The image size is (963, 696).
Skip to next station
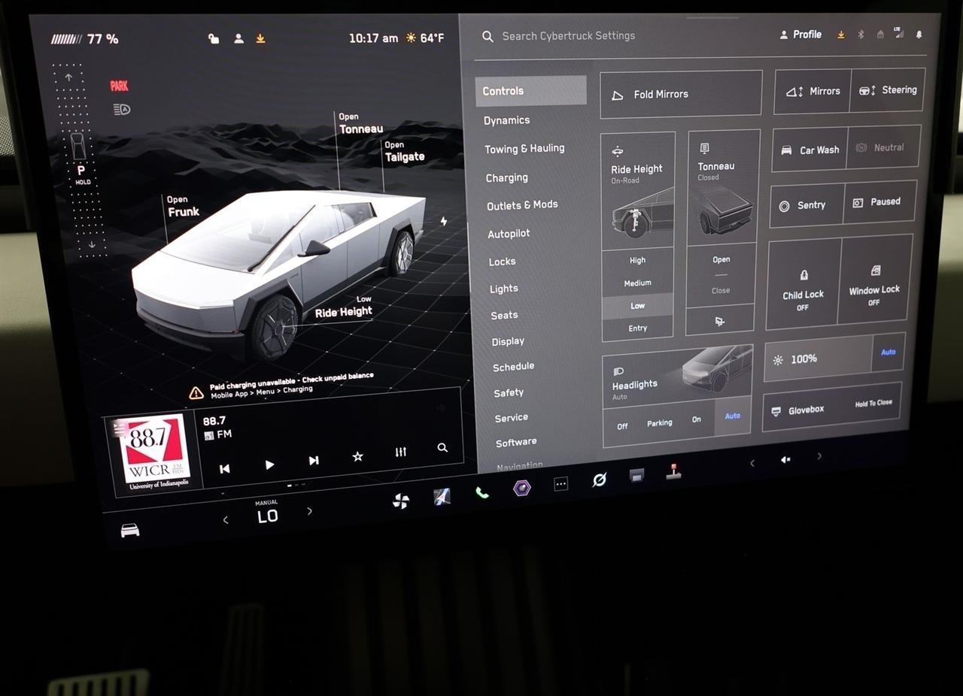pyautogui.click(x=314, y=460)
